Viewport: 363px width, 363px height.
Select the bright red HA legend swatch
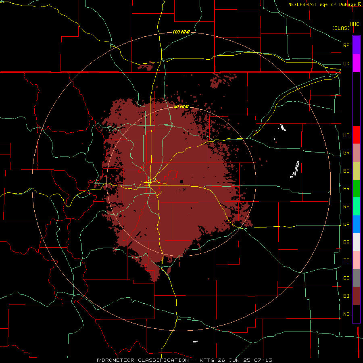[x=356, y=135]
